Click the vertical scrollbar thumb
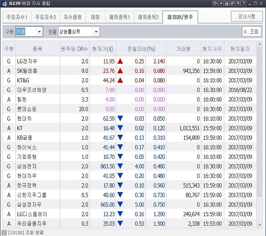Screen dimensions: 266x236 pyautogui.click(x=260, y=122)
